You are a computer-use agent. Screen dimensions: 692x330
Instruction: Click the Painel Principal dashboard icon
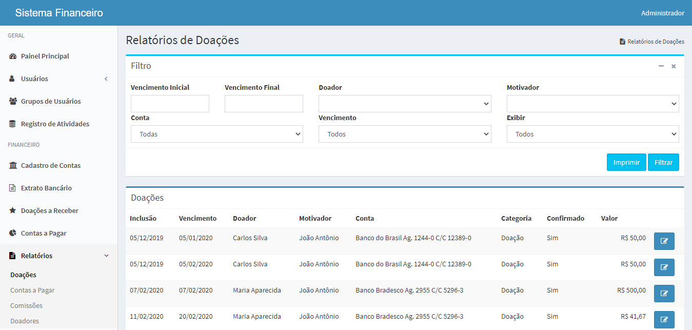(13, 56)
